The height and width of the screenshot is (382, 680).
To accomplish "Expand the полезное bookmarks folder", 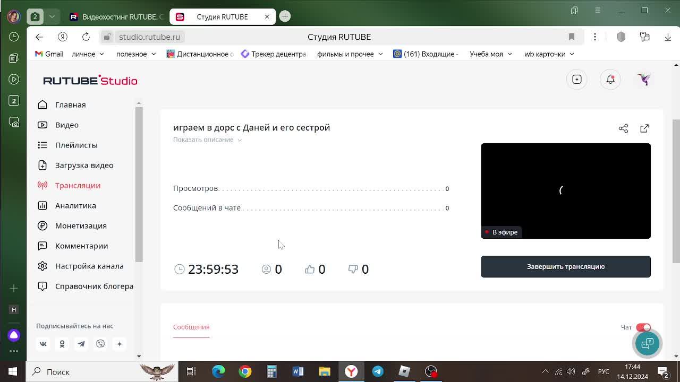I will 136,54.
